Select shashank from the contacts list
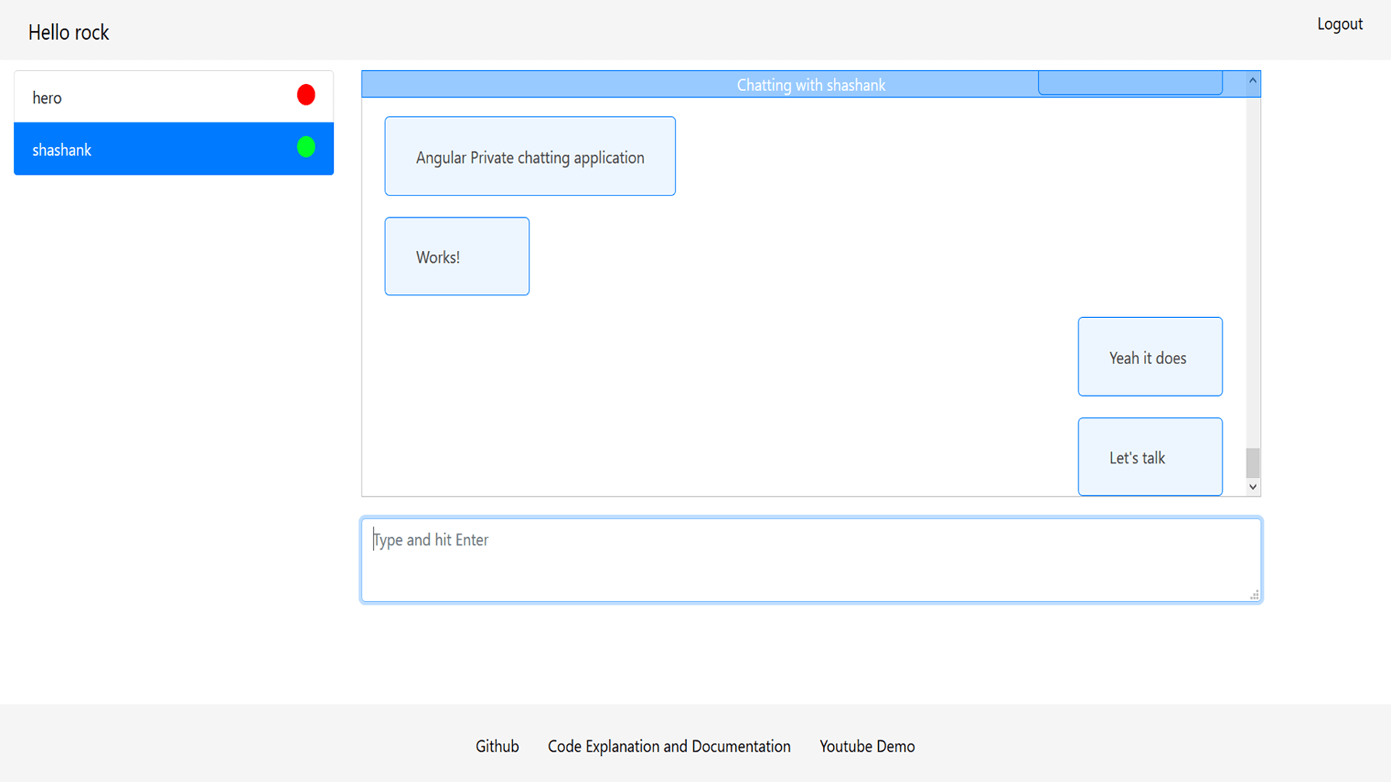The height and width of the screenshot is (782, 1391). 174,149
